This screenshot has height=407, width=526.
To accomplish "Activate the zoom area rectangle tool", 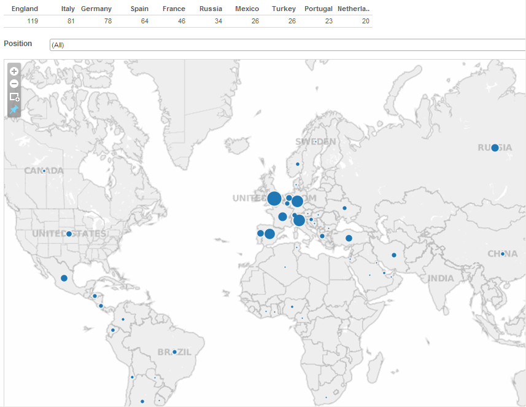I will (x=15, y=97).
